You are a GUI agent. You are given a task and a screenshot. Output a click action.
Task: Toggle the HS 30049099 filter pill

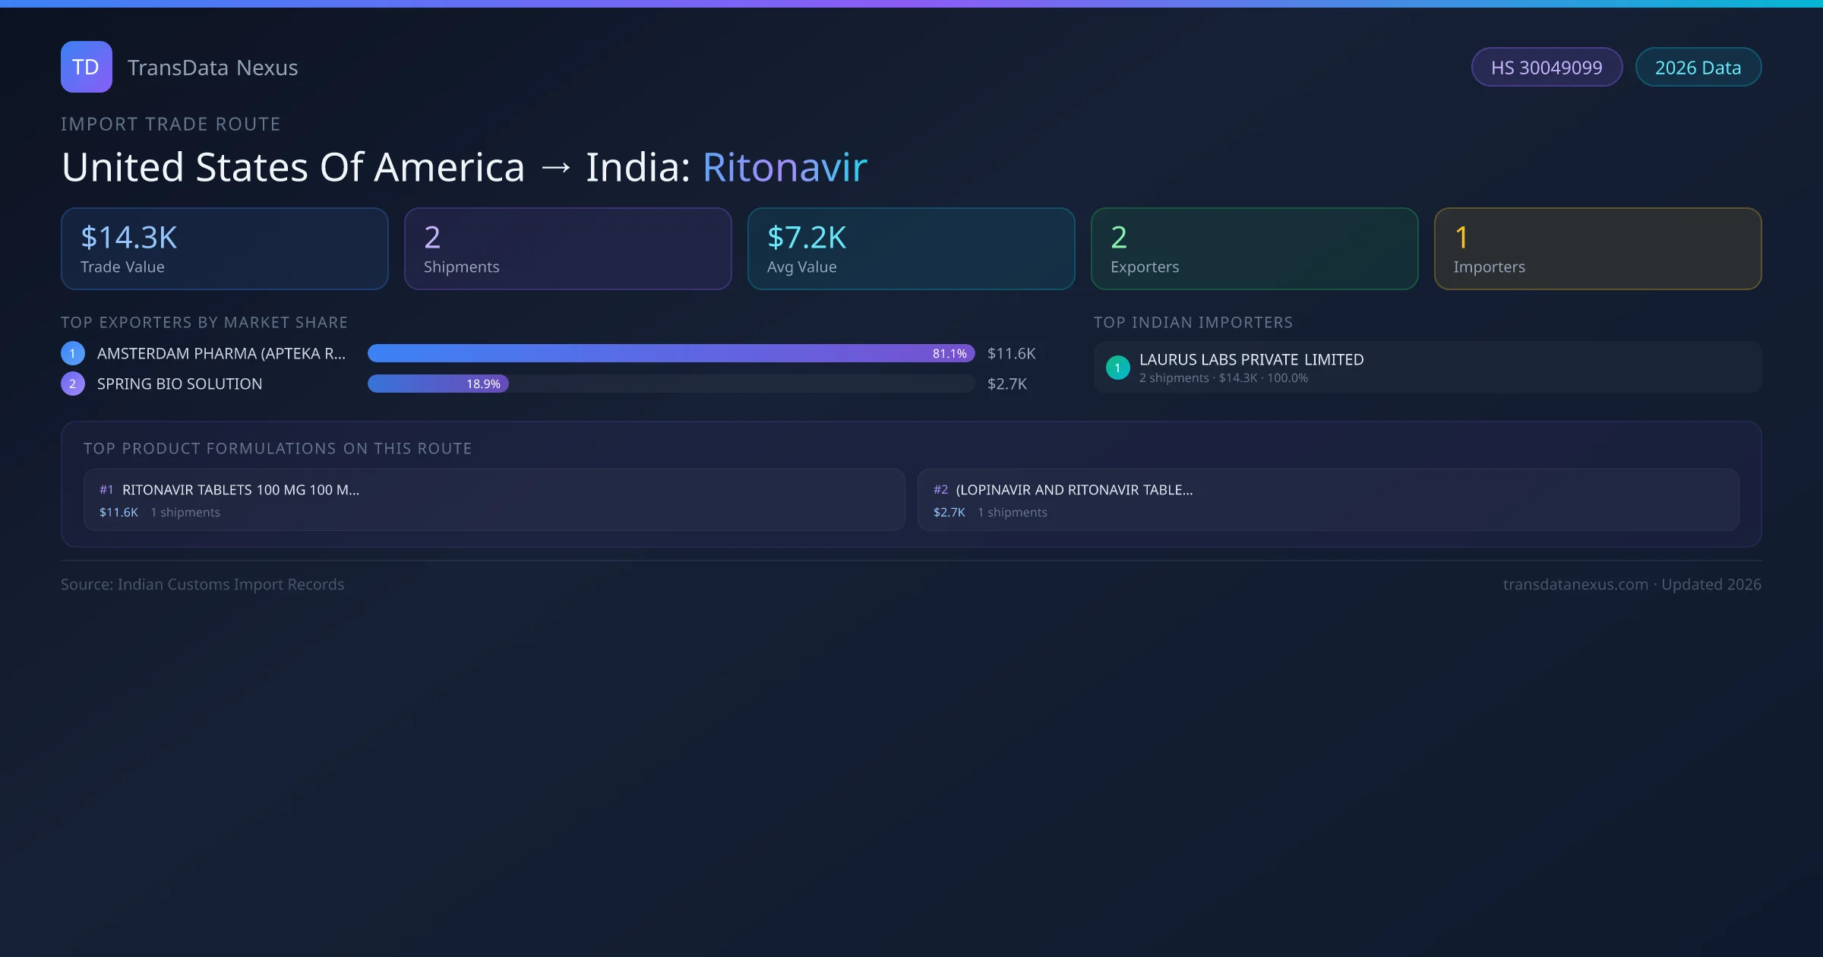coord(1547,67)
